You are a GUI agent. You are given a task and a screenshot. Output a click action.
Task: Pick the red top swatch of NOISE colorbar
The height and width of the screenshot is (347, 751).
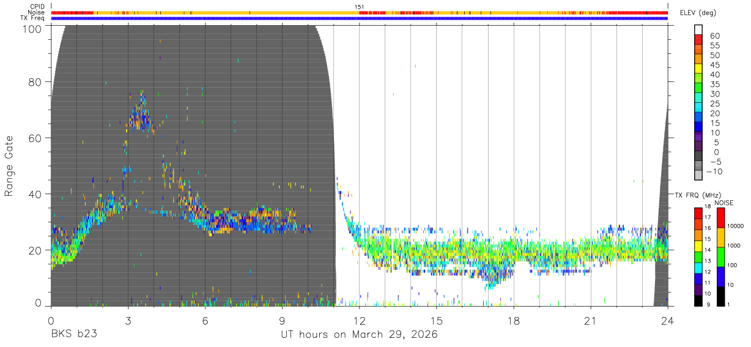click(721, 217)
